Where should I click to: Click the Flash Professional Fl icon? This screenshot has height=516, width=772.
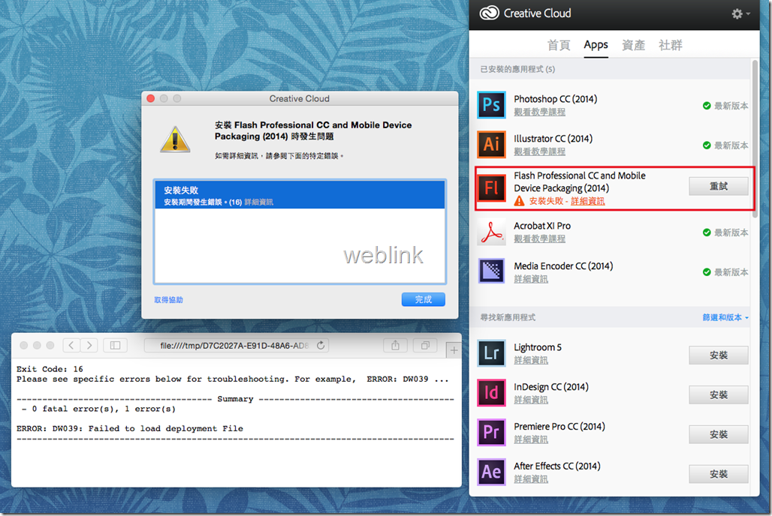[x=491, y=188]
